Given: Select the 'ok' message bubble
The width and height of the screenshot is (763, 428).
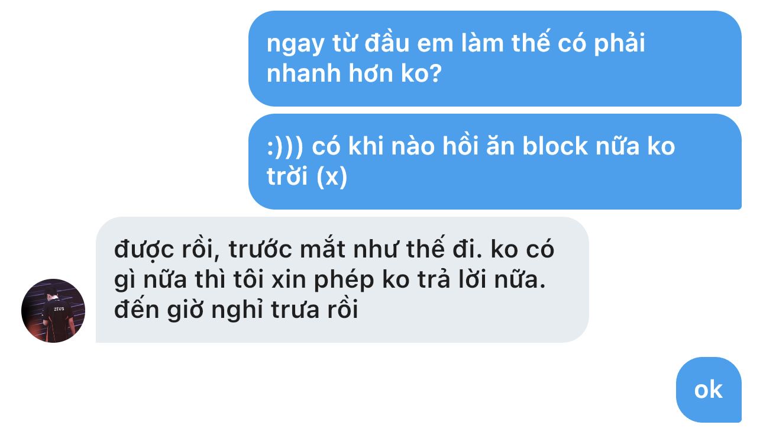Looking at the screenshot, I should [x=709, y=390].
